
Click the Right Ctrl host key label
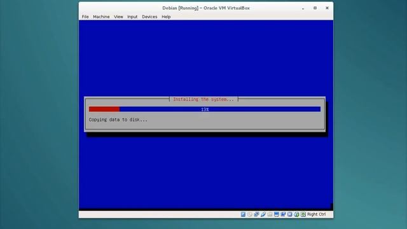[x=317, y=214]
